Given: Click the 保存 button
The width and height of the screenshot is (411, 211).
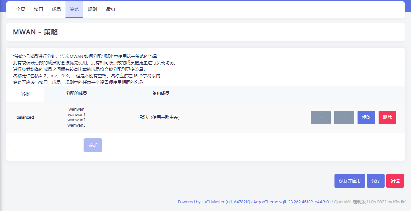Looking at the screenshot, I should (x=376, y=181).
